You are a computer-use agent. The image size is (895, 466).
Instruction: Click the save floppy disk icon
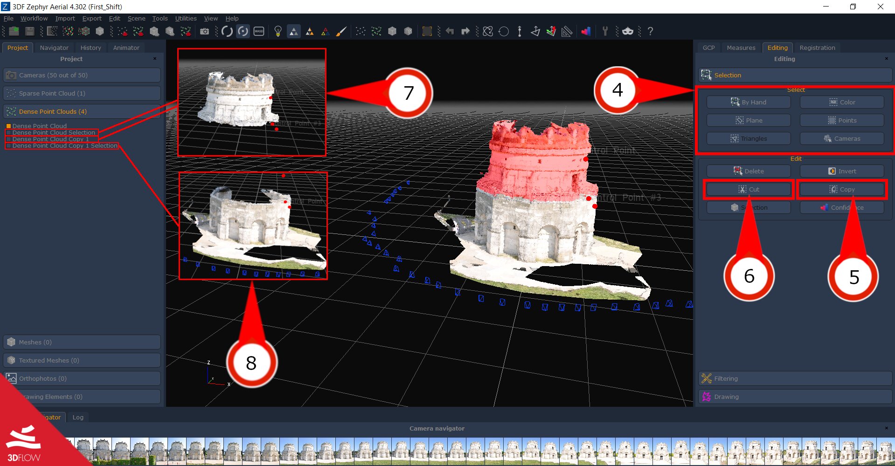tap(30, 31)
